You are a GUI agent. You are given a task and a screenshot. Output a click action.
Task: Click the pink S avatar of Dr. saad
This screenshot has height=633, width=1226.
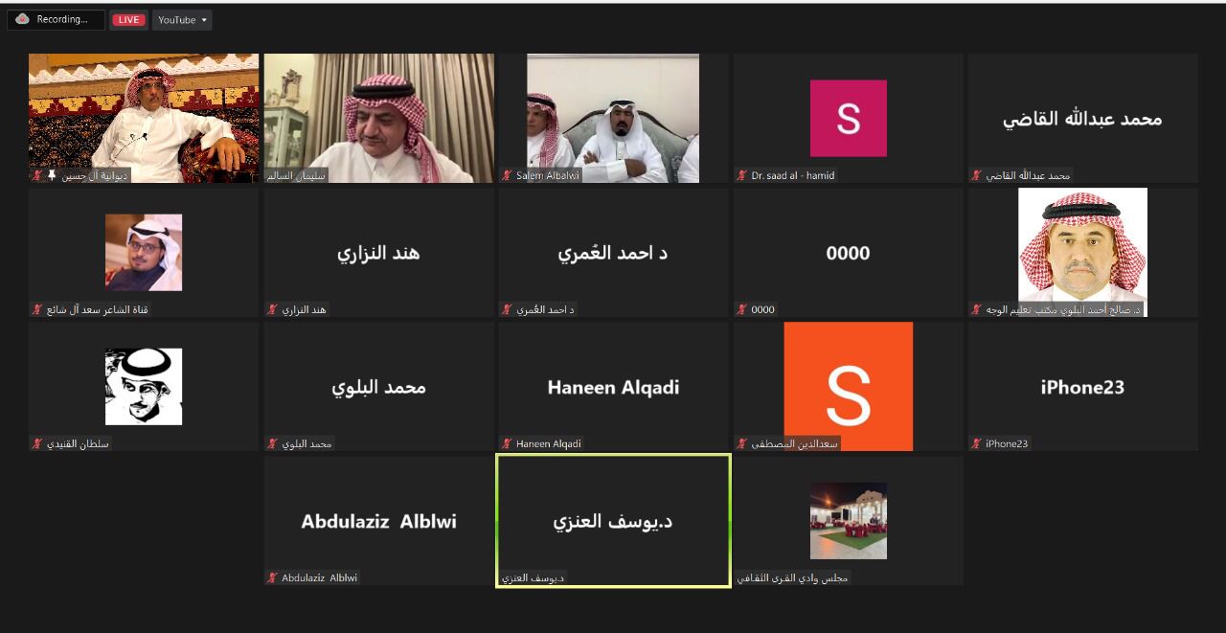point(848,118)
